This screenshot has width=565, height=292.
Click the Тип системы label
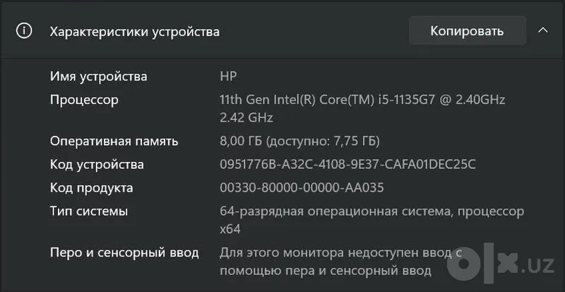tap(89, 211)
